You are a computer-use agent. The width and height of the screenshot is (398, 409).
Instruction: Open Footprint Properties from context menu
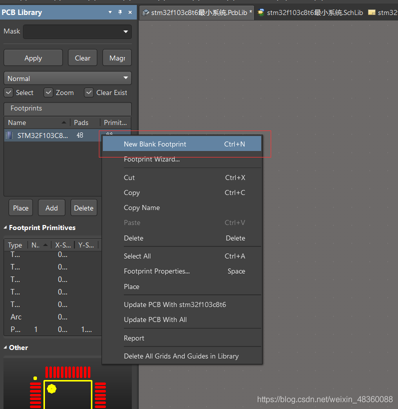(182, 271)
